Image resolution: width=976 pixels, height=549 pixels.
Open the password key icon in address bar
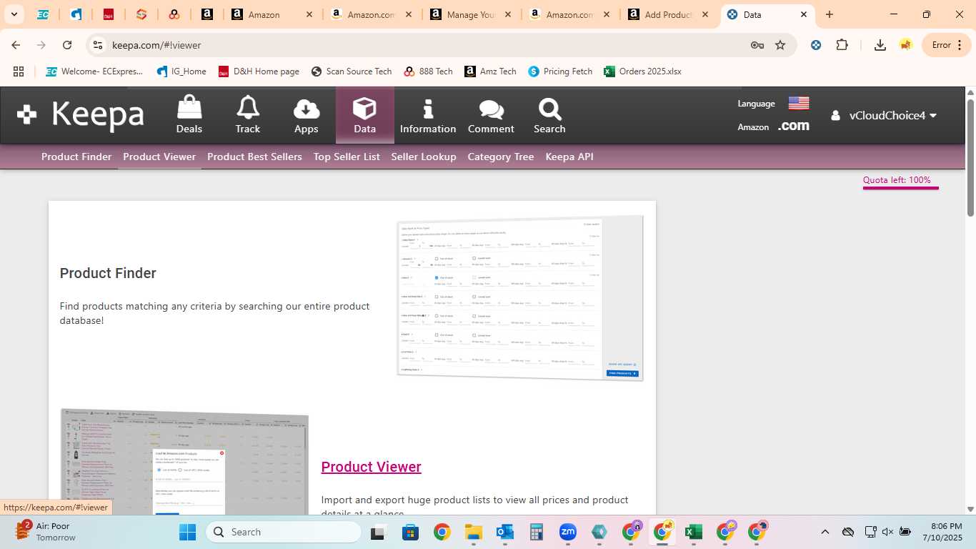[x=757, y=45]
